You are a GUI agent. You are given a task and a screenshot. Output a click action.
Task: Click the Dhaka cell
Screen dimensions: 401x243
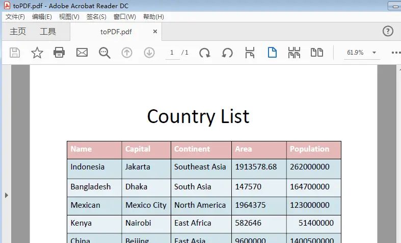click(146, 188)
